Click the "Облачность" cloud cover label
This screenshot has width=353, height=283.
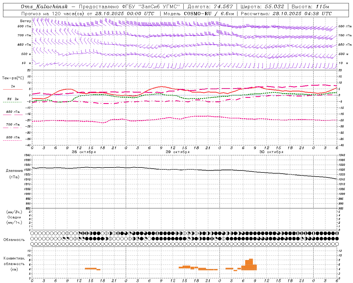(x=14, y=240)
